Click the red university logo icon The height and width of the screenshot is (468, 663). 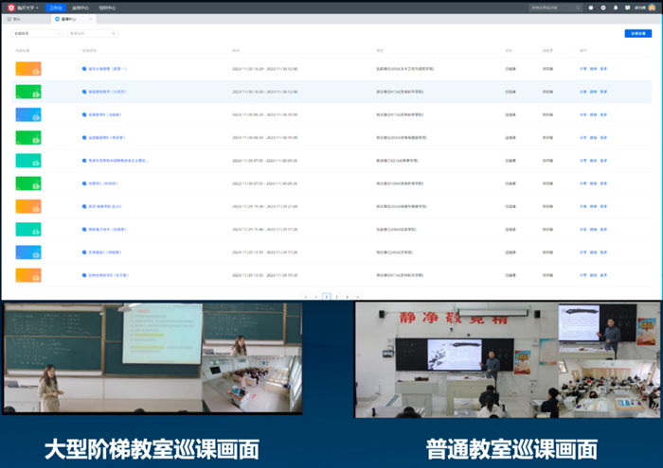pyautogui.click(x=10, y=7)
